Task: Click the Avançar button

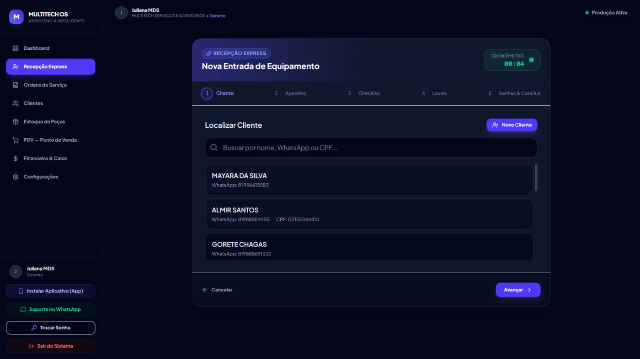Action: pos(518,290)
